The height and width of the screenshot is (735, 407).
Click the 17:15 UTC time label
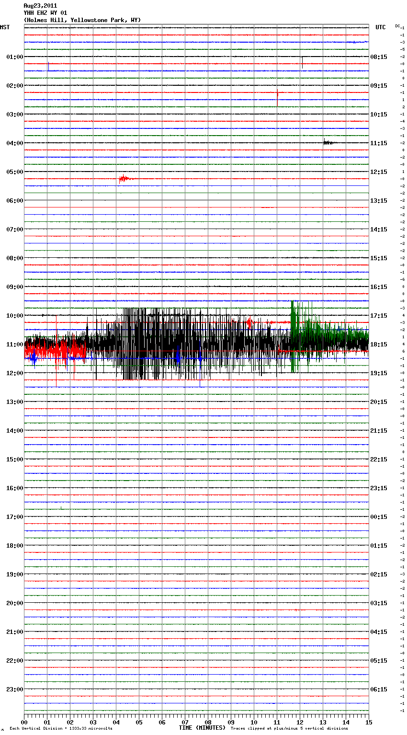point(379,315)
